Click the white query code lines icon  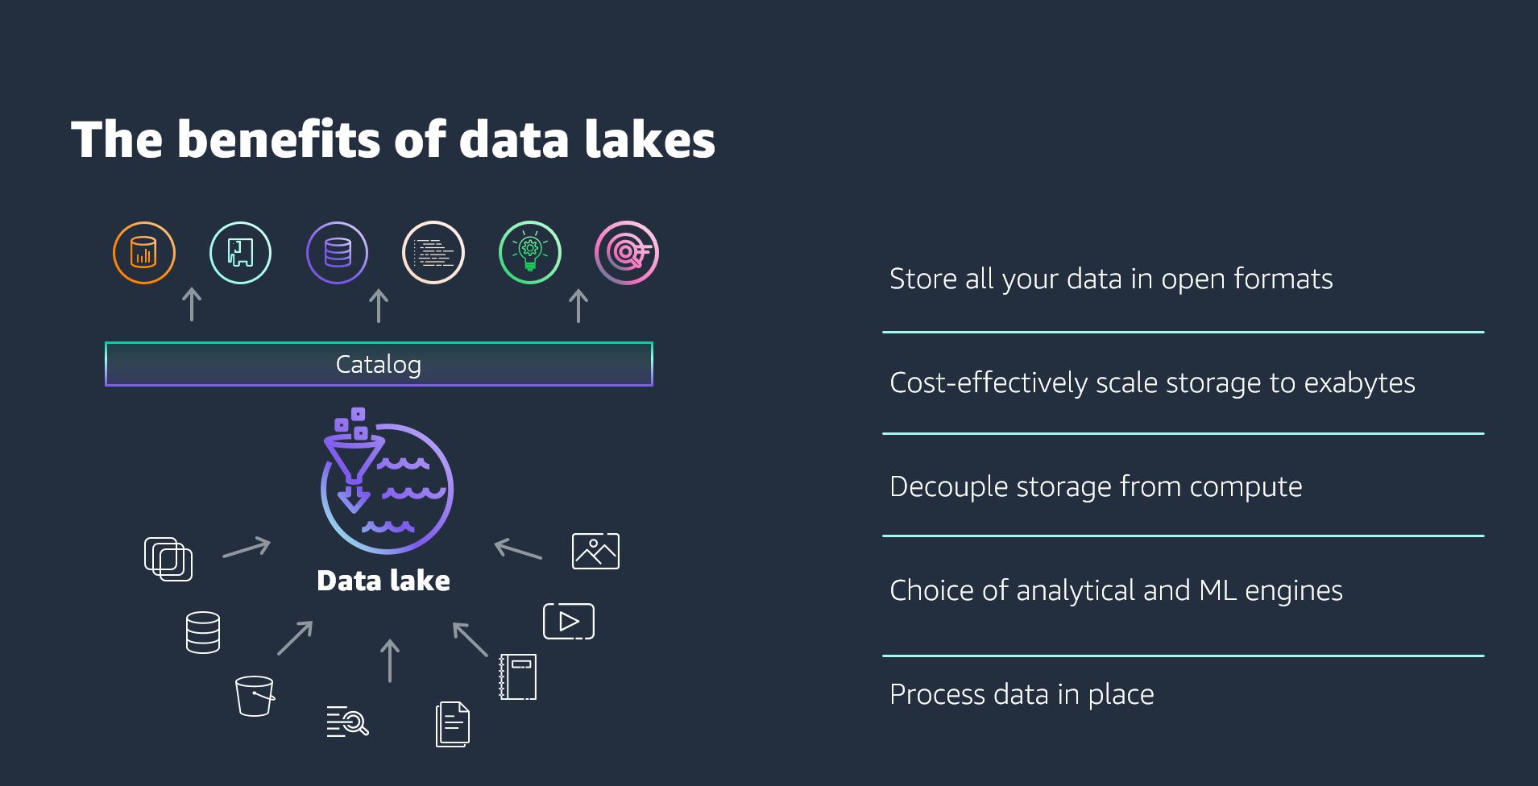pos(433,253)
